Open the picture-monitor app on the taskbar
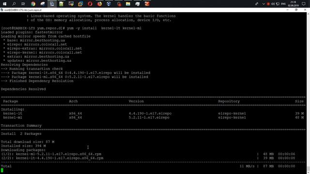 [71, 4]
